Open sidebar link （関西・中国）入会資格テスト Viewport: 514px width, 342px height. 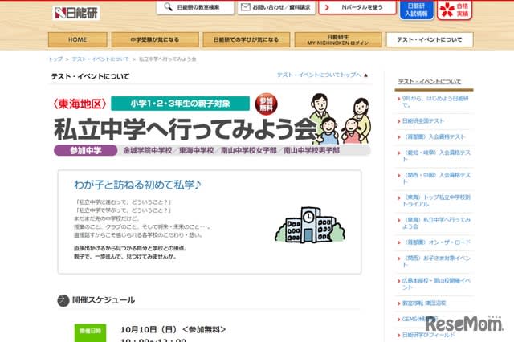[x=435, y=178]
